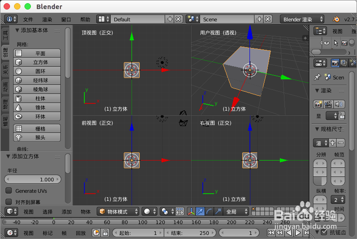Add a Cube (立方体) mesh

(x=37, y=62)
